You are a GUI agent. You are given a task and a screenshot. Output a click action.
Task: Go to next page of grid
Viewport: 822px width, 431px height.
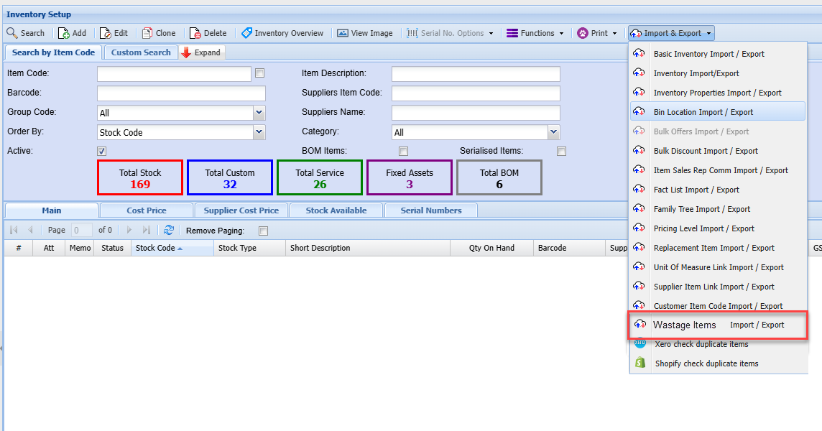(x=129, y=230)
